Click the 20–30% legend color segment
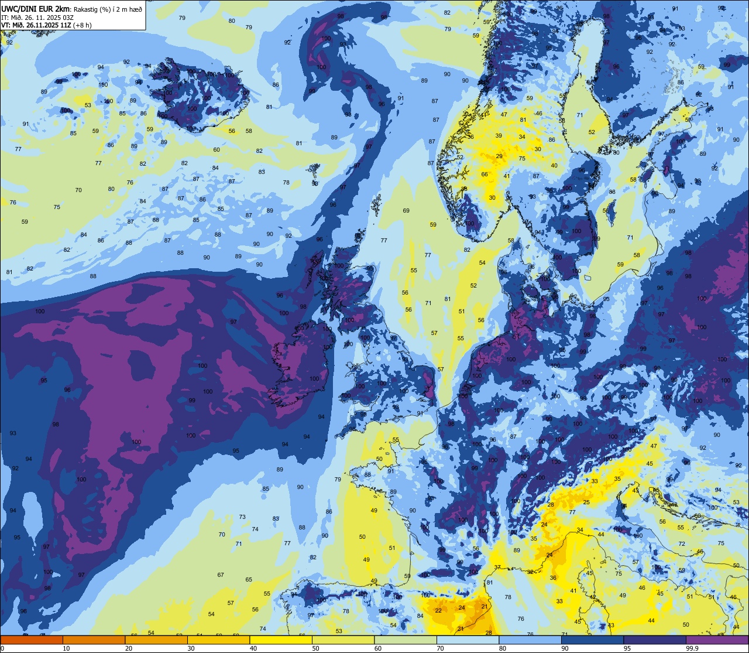This screenshot has height=653, width=749. 156,640
